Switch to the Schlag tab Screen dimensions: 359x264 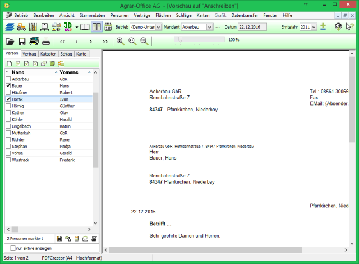[66, 54]
